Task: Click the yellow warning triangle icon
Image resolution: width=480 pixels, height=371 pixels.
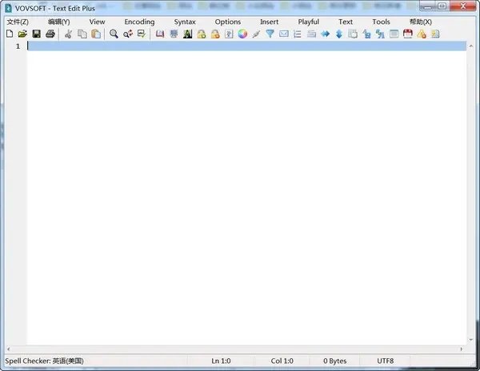Action: (421, 34)
